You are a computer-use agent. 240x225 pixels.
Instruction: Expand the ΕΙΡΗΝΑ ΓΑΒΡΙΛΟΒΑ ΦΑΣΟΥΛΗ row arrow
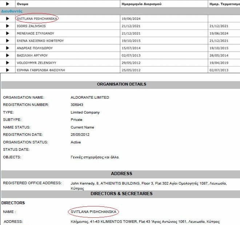[x=7, y=70]
